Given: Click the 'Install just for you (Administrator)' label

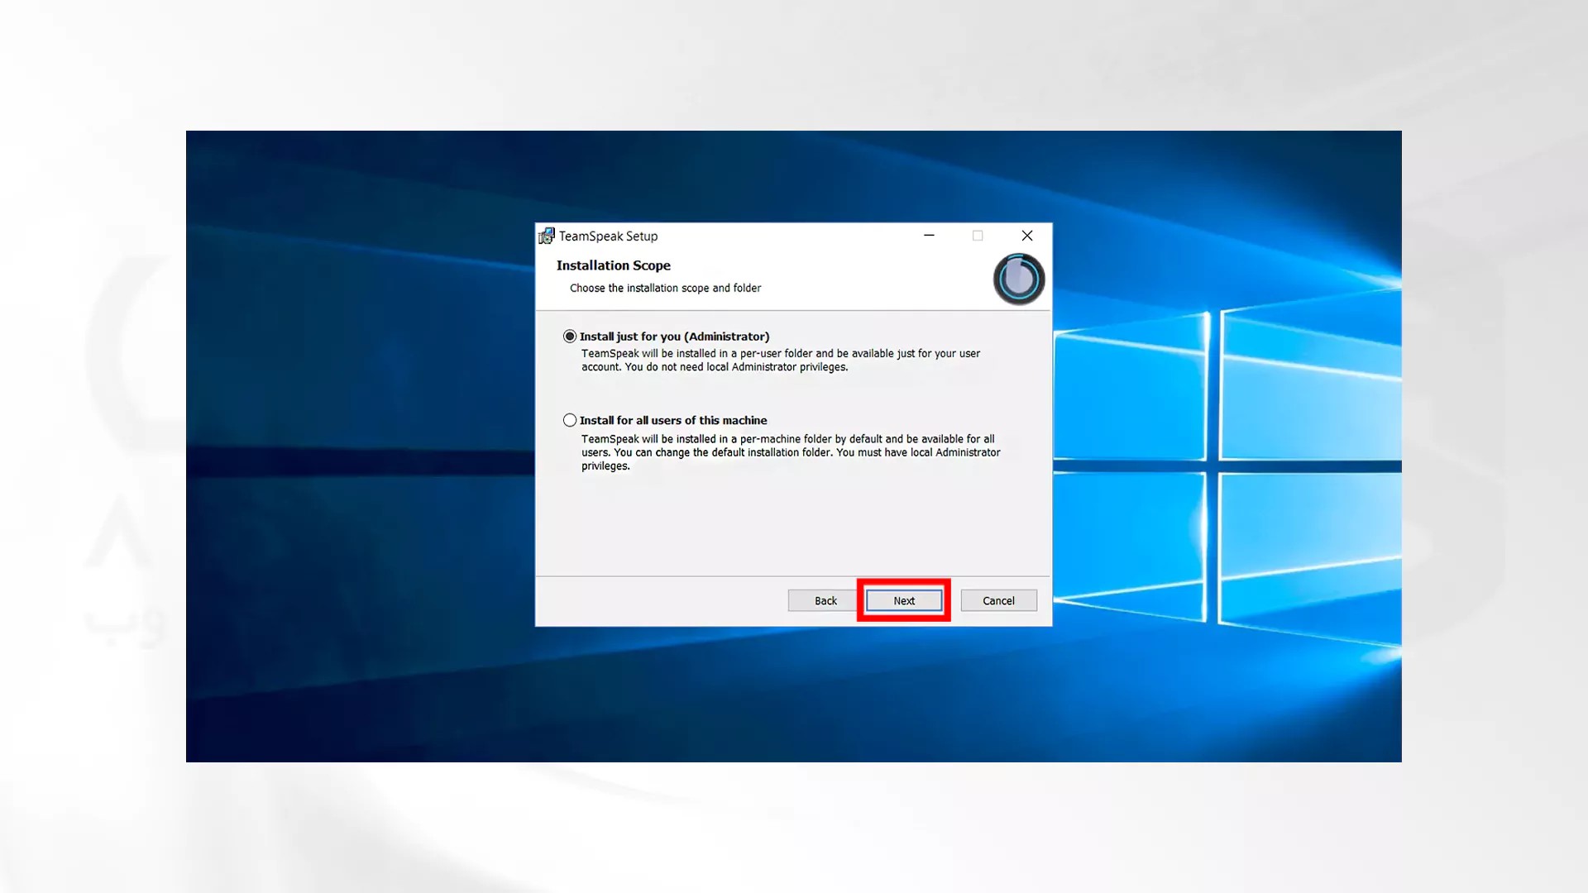Looking at the screenshot, I should tap(674, 337).
